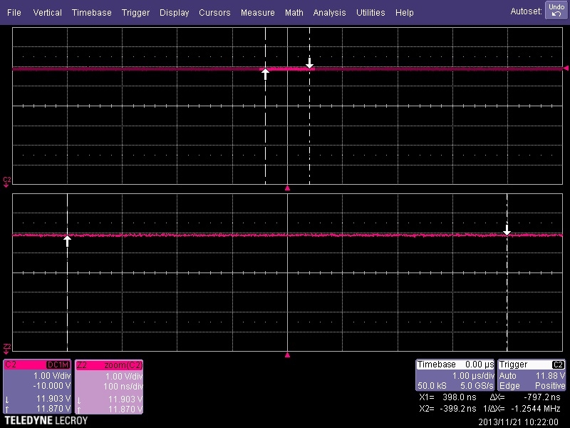570x428 pixels.
Task: Open the Trigger descriptor box
Action: point(532,375)
